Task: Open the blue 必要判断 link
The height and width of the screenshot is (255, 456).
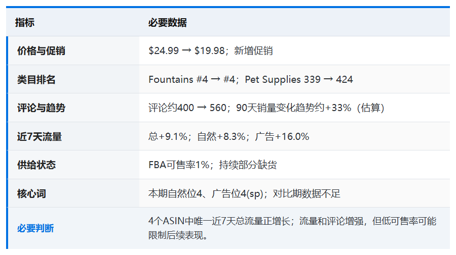Action: click(x=35, y=228)
